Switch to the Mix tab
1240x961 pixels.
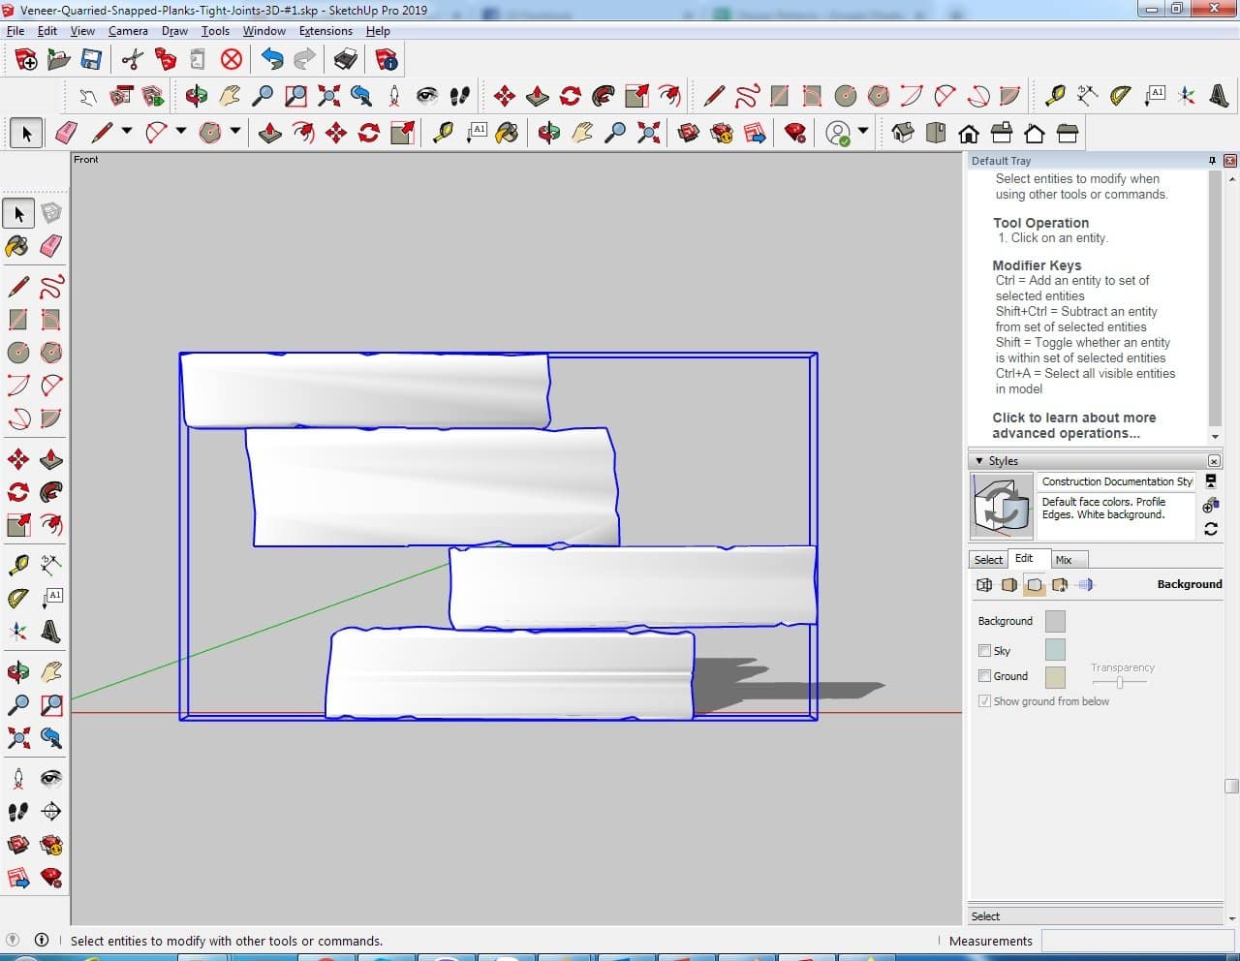pos(1064,560)
